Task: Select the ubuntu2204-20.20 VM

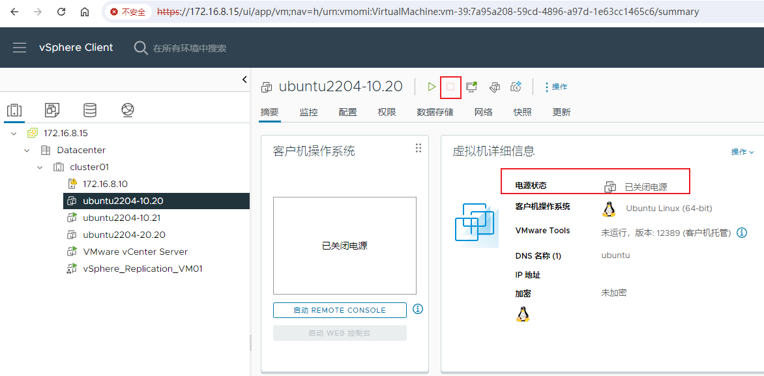Action: tap(125, 235)
